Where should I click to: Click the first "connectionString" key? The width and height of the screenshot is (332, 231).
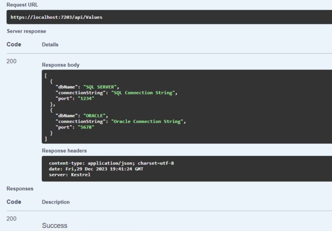(x=81, y=93)
